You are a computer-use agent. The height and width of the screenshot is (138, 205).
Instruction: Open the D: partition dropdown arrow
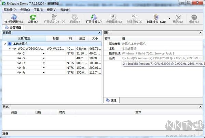(x=44, y=63)
